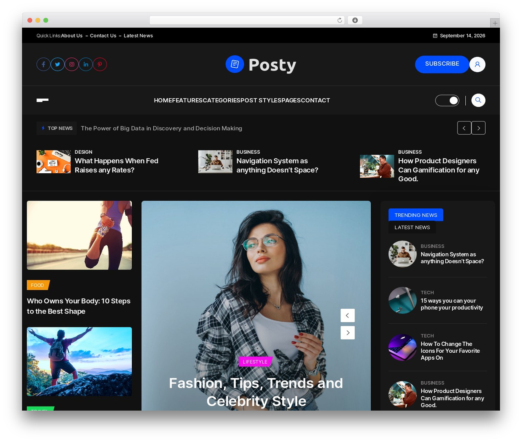
Task: Switch to Trending News tab
Action: (x=416, y=215)
